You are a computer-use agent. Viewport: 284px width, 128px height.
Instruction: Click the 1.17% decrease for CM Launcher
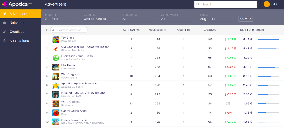[x=230, y=49]
